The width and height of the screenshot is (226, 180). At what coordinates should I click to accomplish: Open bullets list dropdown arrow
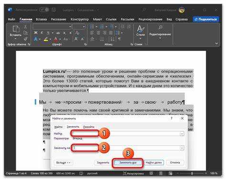96,27
